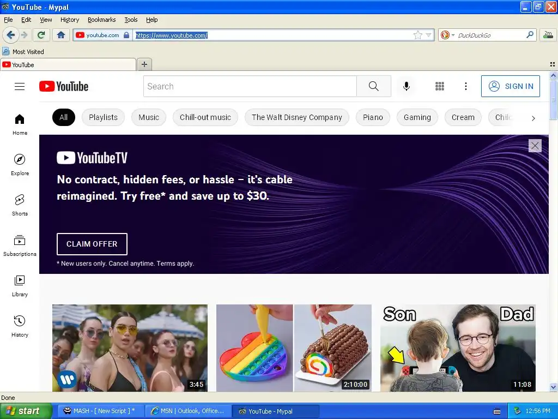558x419 pixels.
Task: Click the padlock site security icon
Action: [x=126, y=35]
